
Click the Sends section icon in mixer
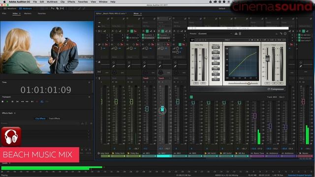point(99,45)
